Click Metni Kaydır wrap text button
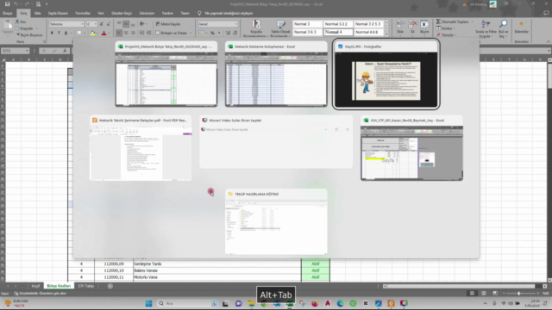552x310 pixels. tap(168, 24)
